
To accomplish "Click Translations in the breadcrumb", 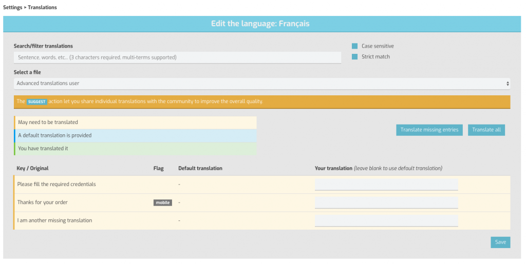I will [42, 8].
